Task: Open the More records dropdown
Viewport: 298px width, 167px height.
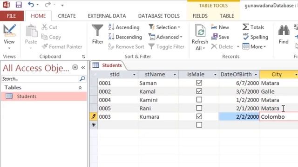Action: tap(254, 46)
